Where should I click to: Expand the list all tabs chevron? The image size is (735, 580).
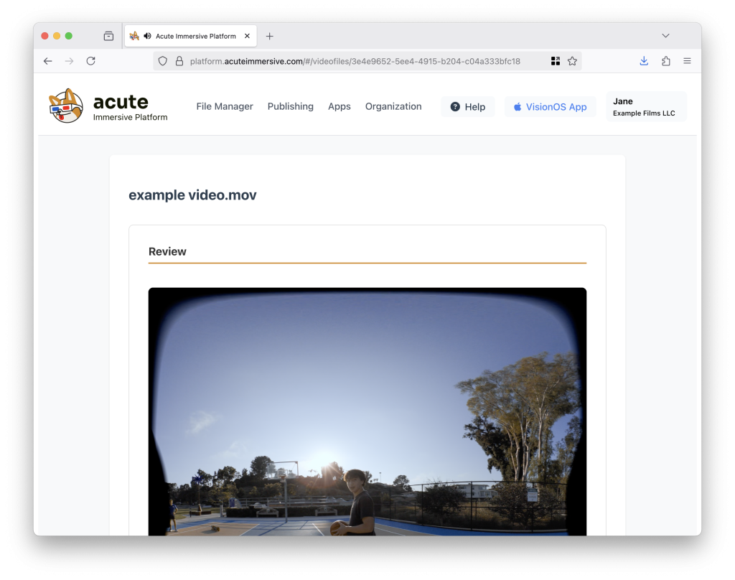(665, 36)
